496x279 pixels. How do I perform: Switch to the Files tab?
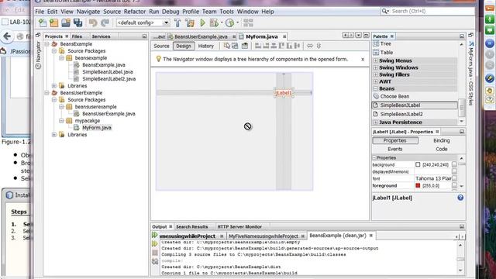[x=77, y=36]
